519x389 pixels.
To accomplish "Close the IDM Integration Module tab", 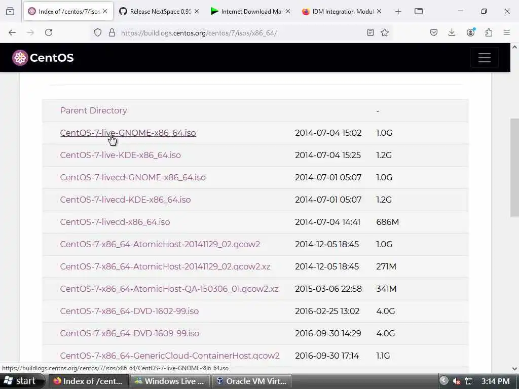I will 379,12.
